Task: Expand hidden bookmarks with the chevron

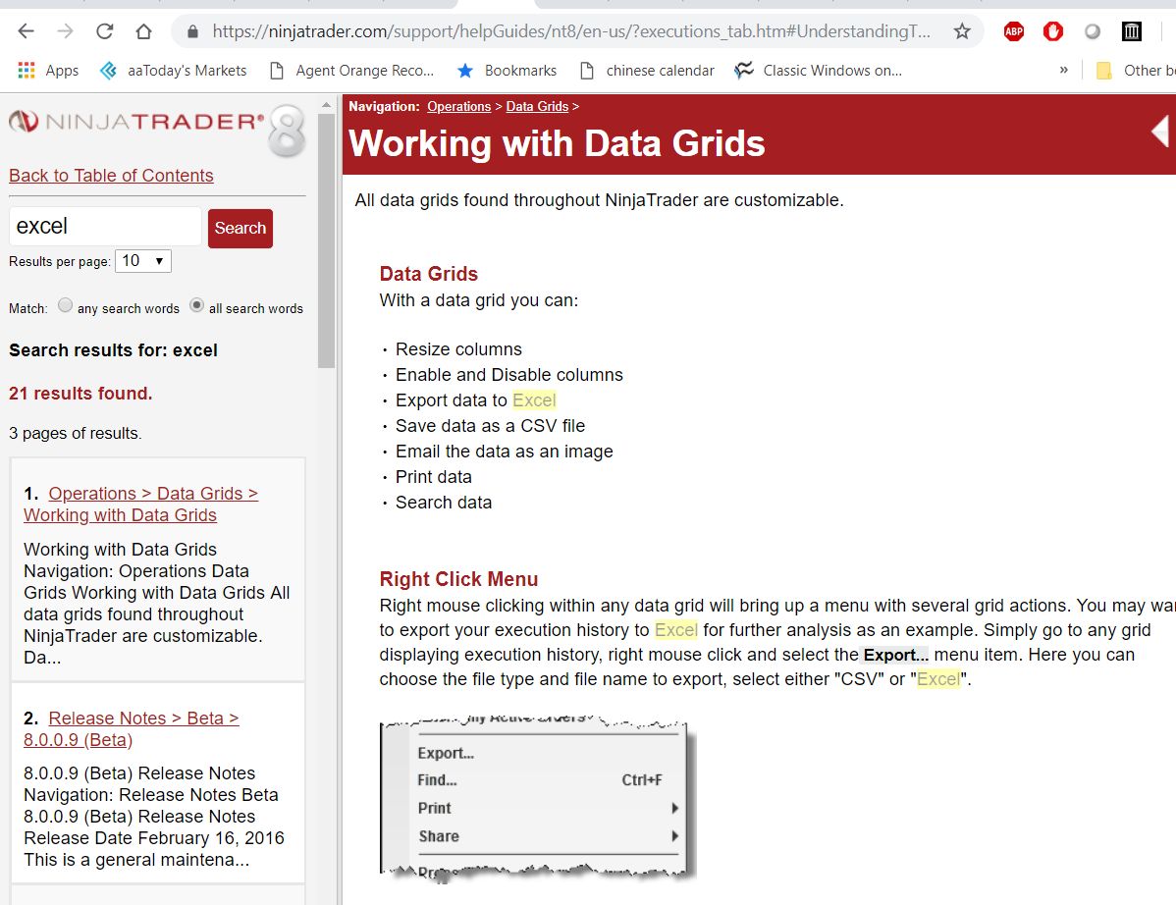Action: click(x=1063, y=71)
